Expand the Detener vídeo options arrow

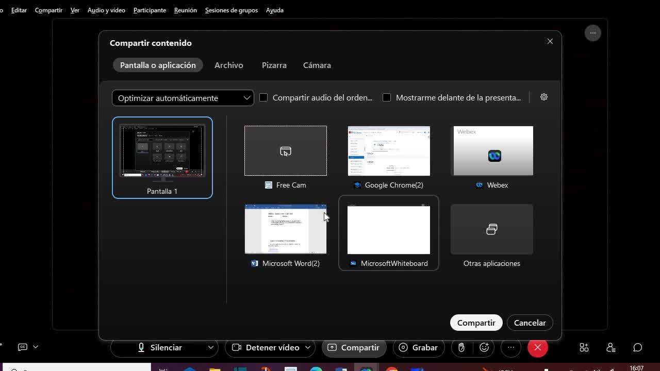click(308, 347)
